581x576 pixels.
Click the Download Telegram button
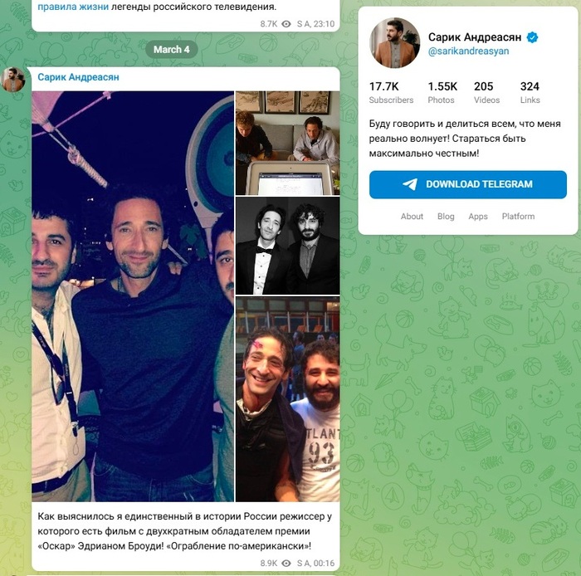pyautogui.click(x=467, y=184)
